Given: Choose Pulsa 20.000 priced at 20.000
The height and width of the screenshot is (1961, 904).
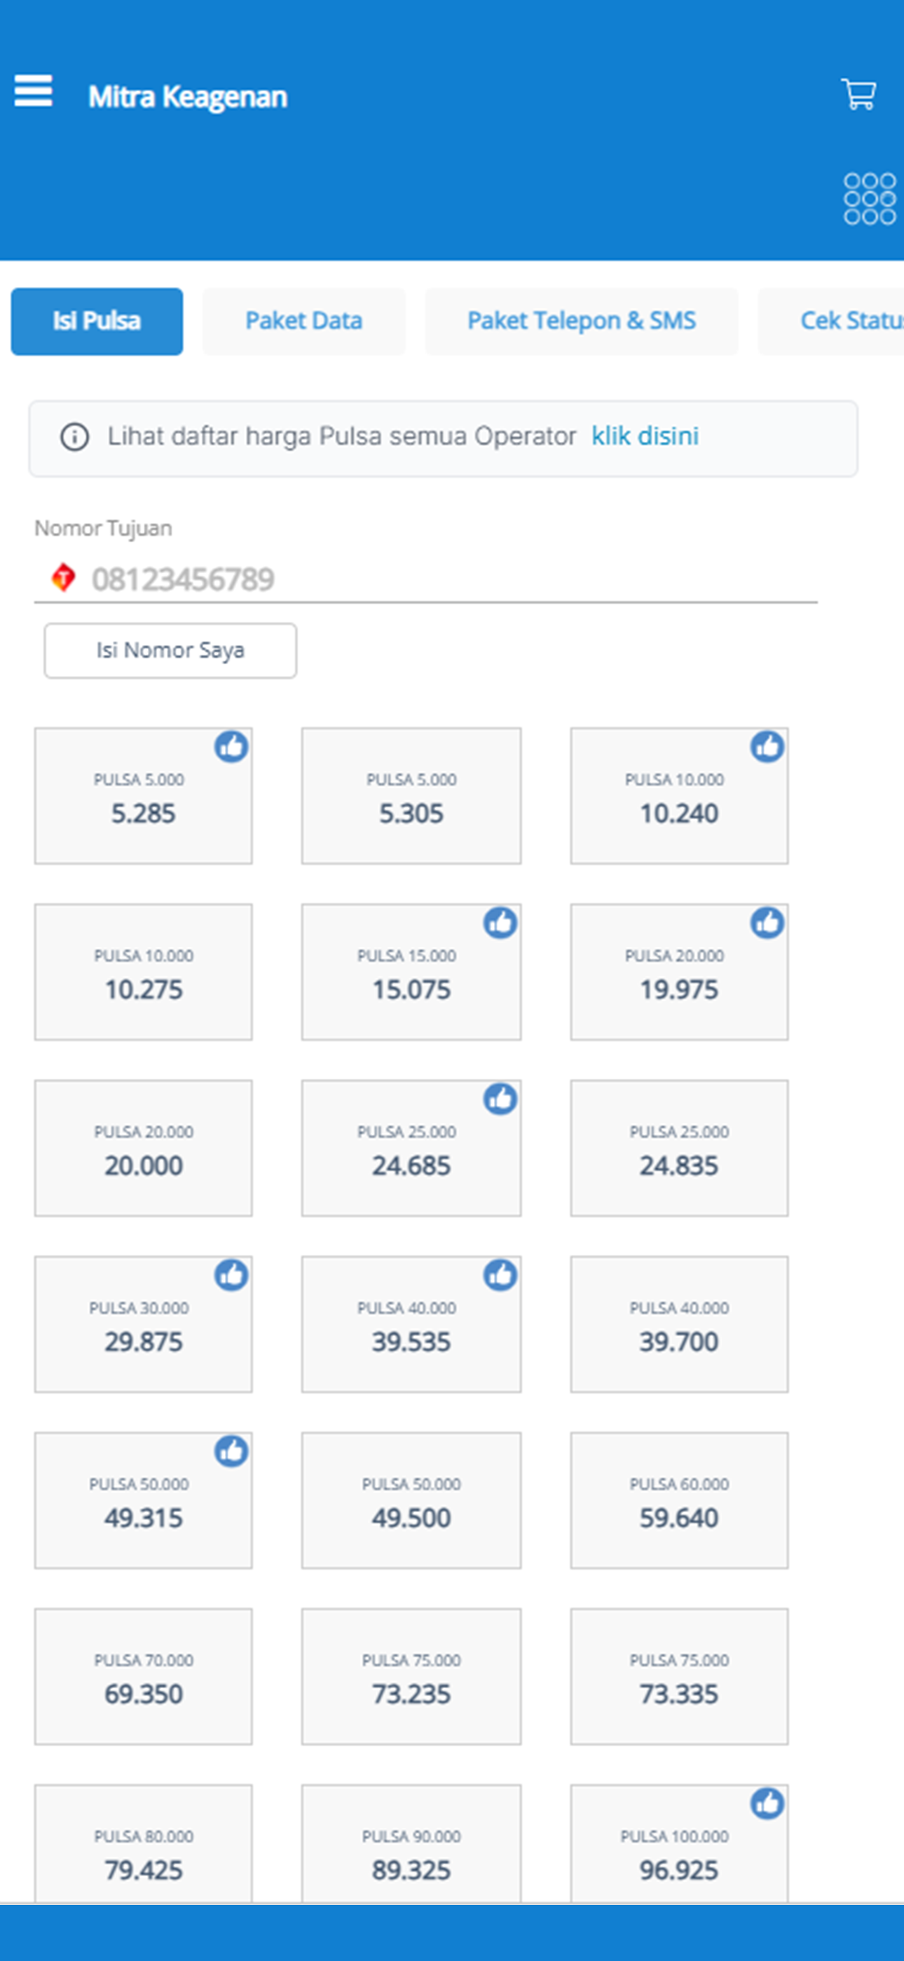Looking at the screenshot, I should [x=143, y=1149].
